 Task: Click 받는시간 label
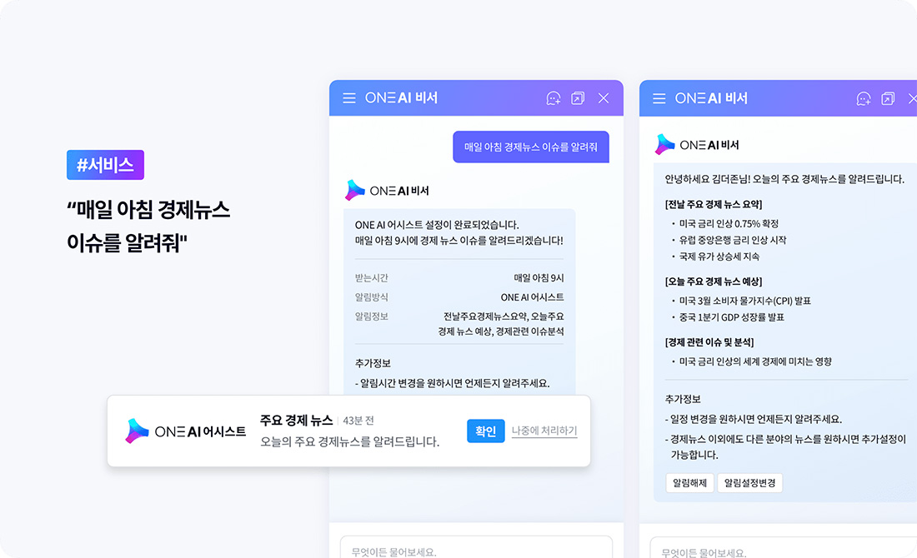tap(371, 278)
